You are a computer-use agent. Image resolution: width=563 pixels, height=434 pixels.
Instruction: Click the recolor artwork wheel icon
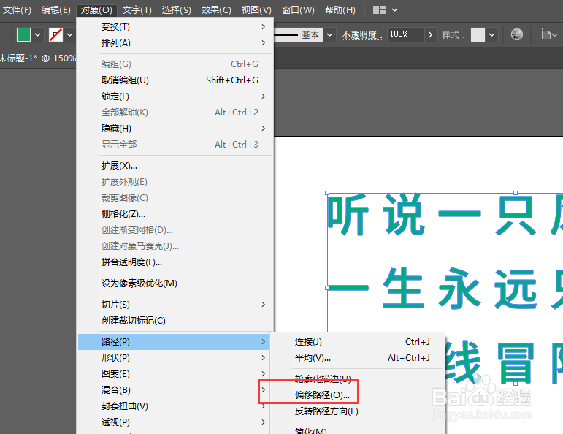tap(517, 34)
